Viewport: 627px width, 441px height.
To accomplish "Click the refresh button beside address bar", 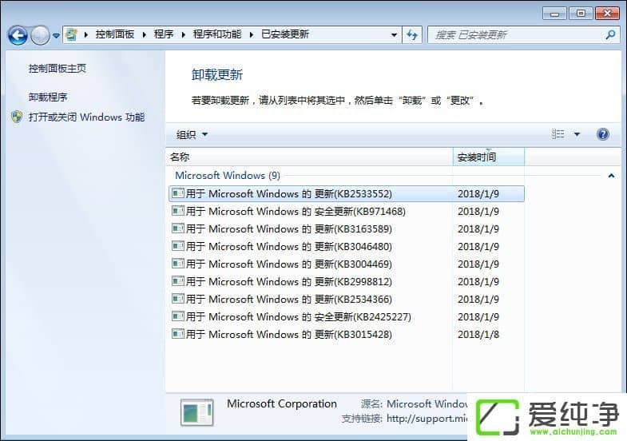I will tap(412, 35).
